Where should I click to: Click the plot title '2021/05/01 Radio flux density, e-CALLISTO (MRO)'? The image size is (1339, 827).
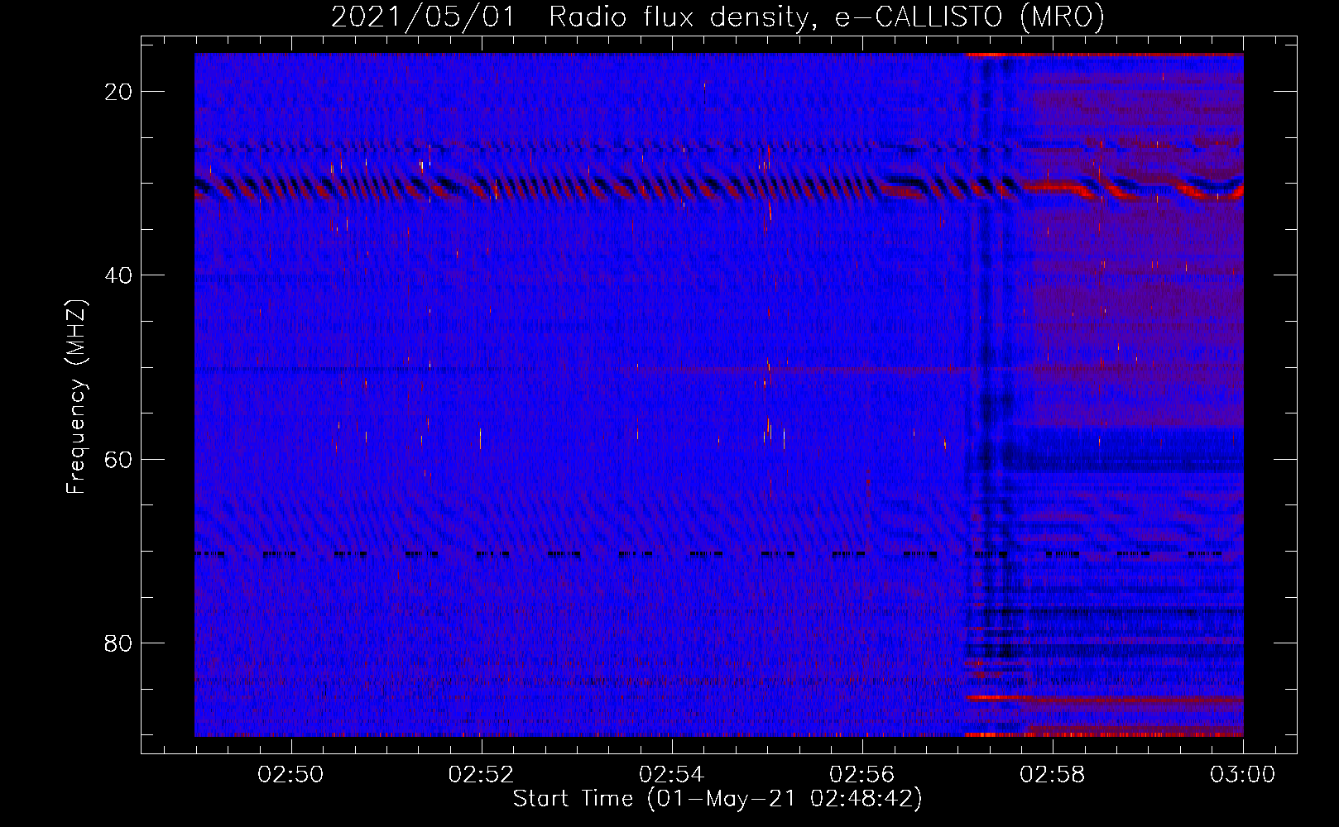(x=717, y=17)
